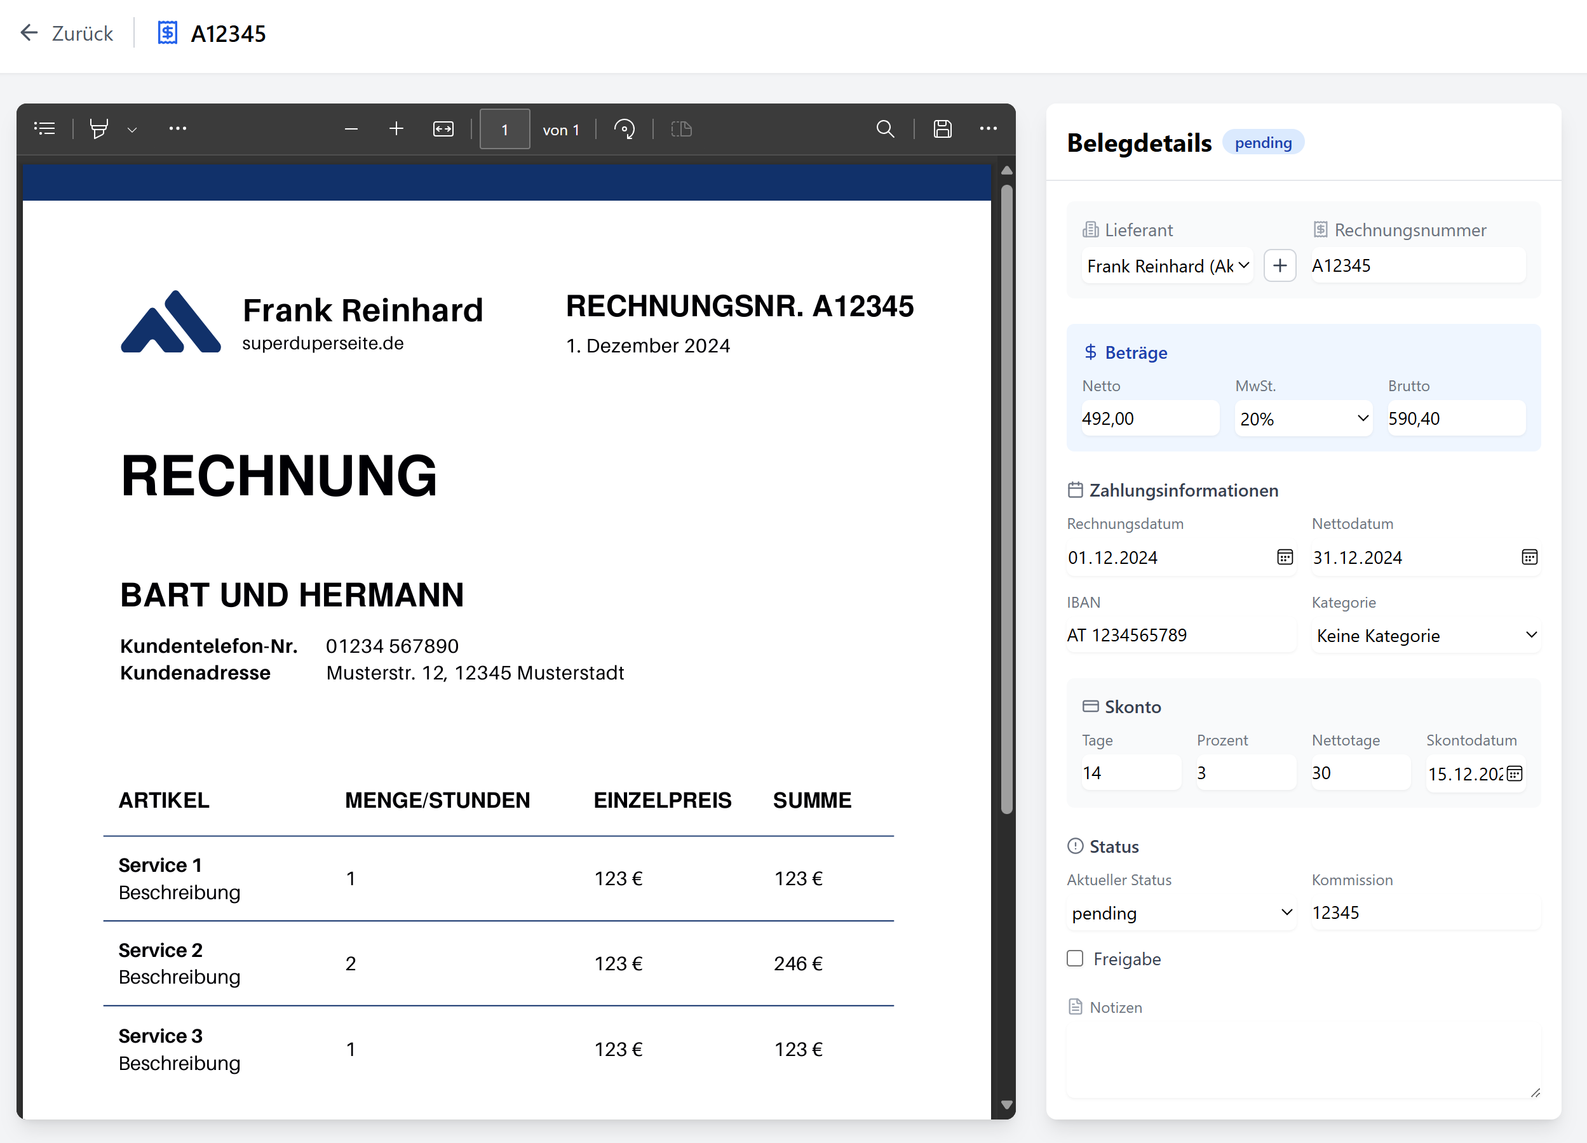Open the search in document icon

click(884, 129)
